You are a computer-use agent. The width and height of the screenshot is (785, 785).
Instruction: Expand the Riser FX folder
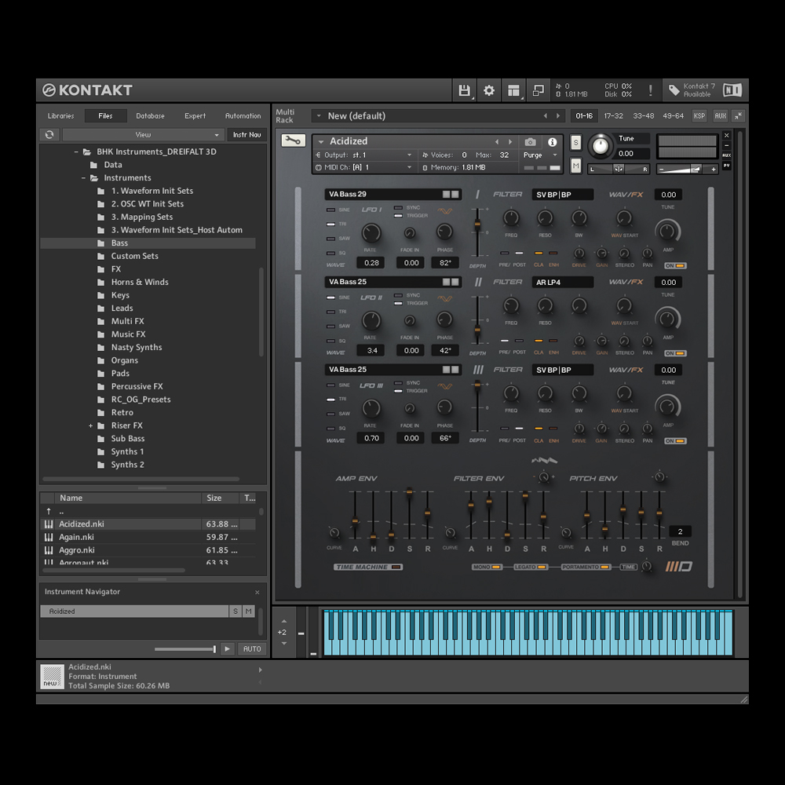[x=91, y=425]
